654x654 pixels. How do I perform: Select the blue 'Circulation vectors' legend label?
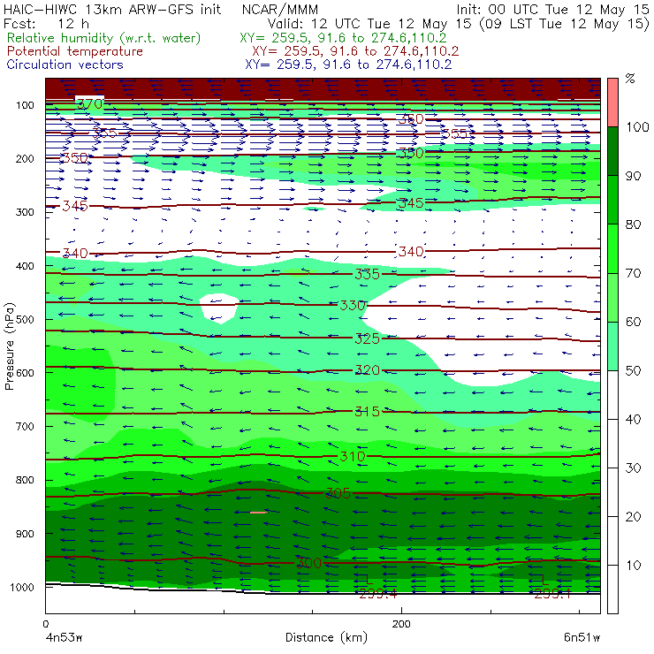(x=65, y=65)
